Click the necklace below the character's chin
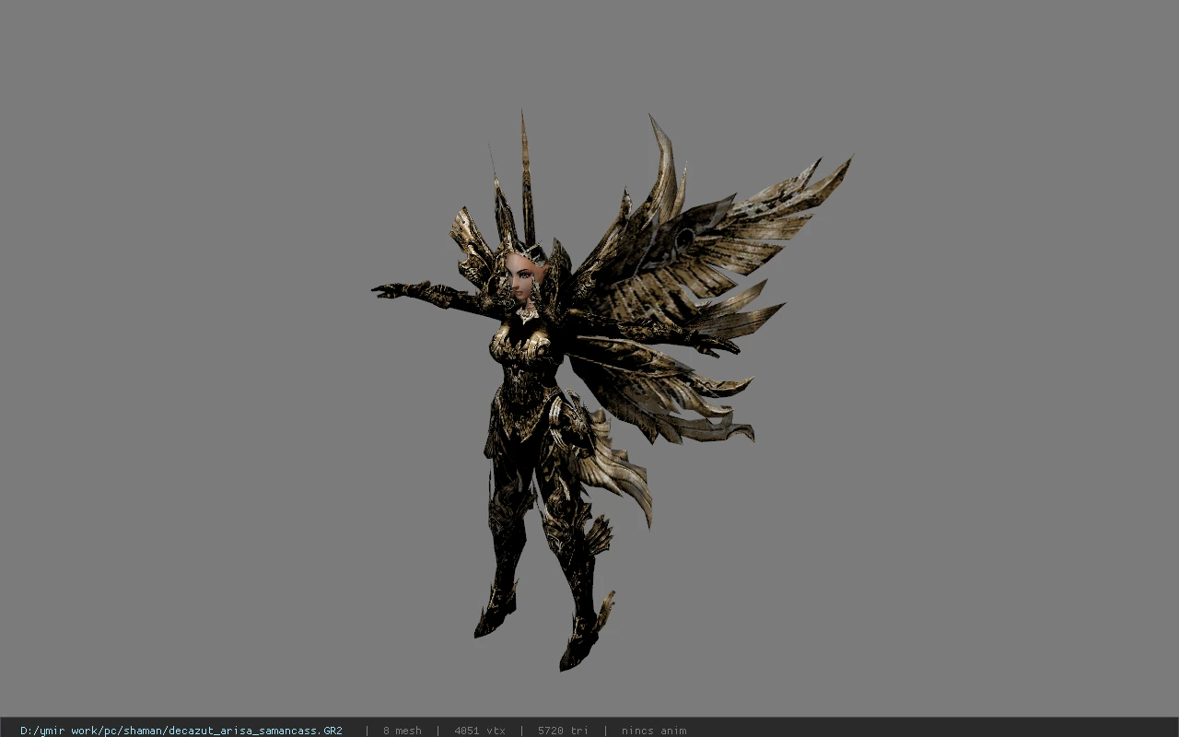This screenshot has width=1179, height=737. coord(527,313)
